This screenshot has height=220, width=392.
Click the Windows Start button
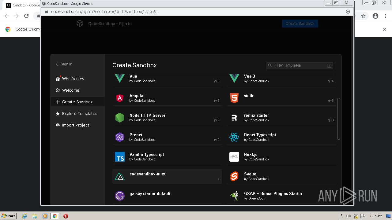pyautogui.click(x=9, y=216)
